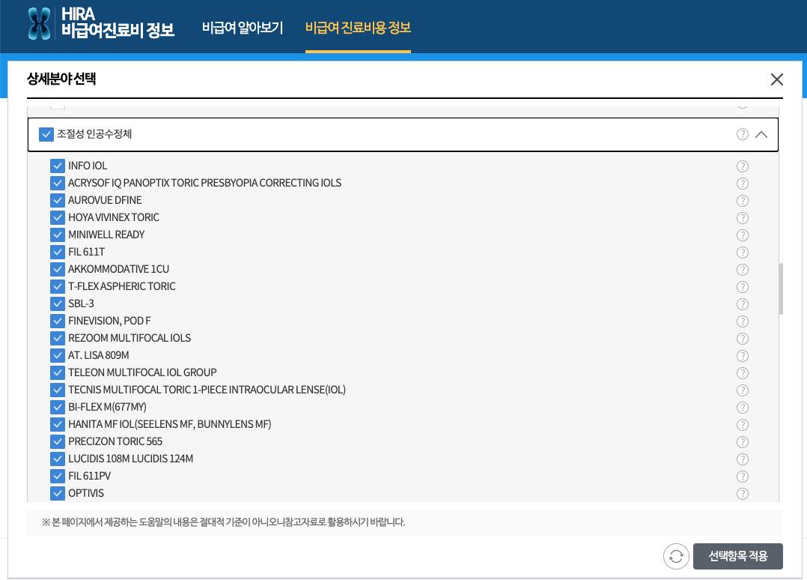The image size is (807, 580).
Task: Collapse the 조절성 인공수정체 section
Action: click(x=761, y=134)
